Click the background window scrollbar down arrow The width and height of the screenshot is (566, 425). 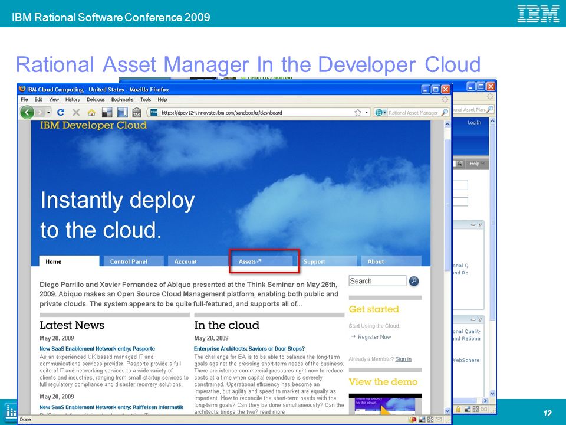[492, 393]
